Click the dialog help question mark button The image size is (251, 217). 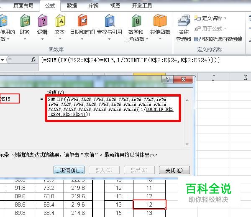pyautogui.click(x=167, y=79)
